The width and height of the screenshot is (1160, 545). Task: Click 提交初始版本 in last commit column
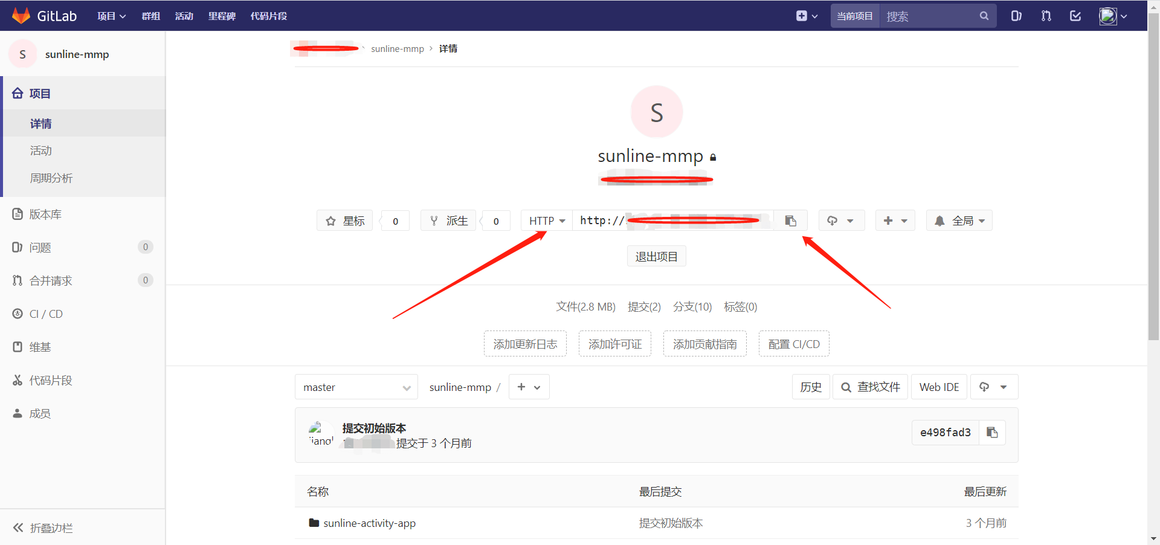[x=671, y=523]
